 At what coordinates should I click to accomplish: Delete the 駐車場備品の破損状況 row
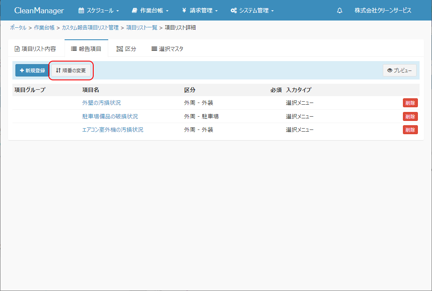point(410,116)
